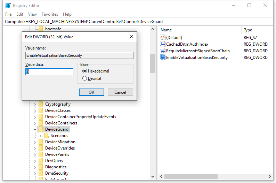The width and height of the screenshot is (276, 183).
Task: Click the Scenarios folder icon
Action: click(47, 136)
